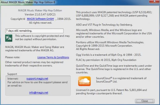
Task: Click the 'About MAGIX Music Maker' title bar text
Action: click(28, 2)
